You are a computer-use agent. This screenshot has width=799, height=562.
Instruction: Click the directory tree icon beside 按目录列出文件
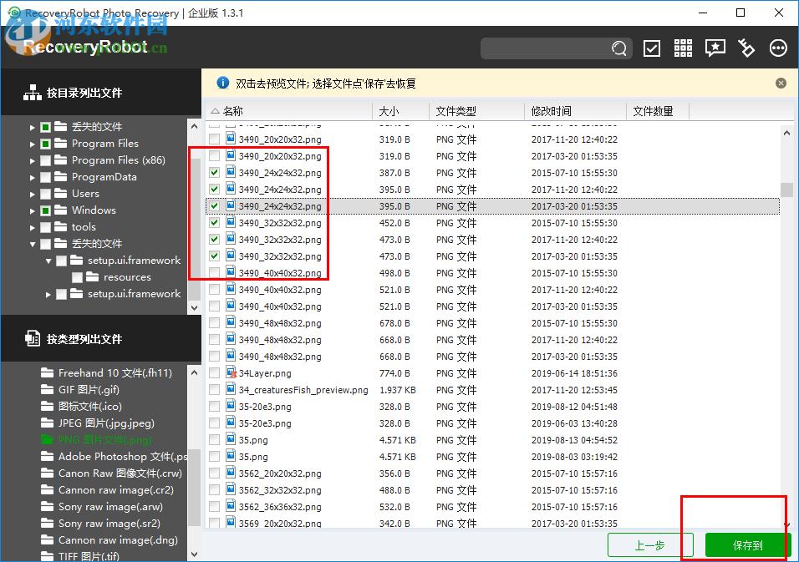click(x=32, y=92)
